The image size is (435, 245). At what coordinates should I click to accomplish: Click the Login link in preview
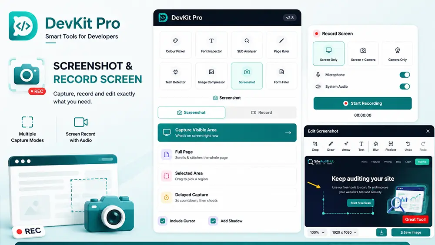point(408,162)
